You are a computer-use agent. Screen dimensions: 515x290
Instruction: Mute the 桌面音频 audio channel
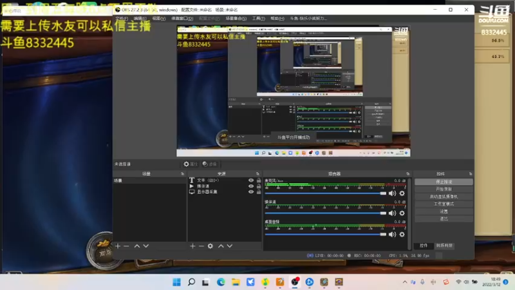[x=392, y=235]
